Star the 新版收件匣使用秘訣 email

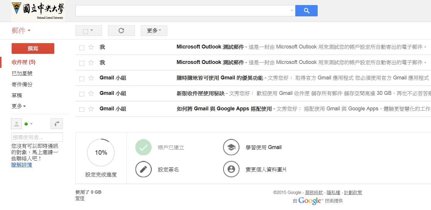click(x=91, y=93)
